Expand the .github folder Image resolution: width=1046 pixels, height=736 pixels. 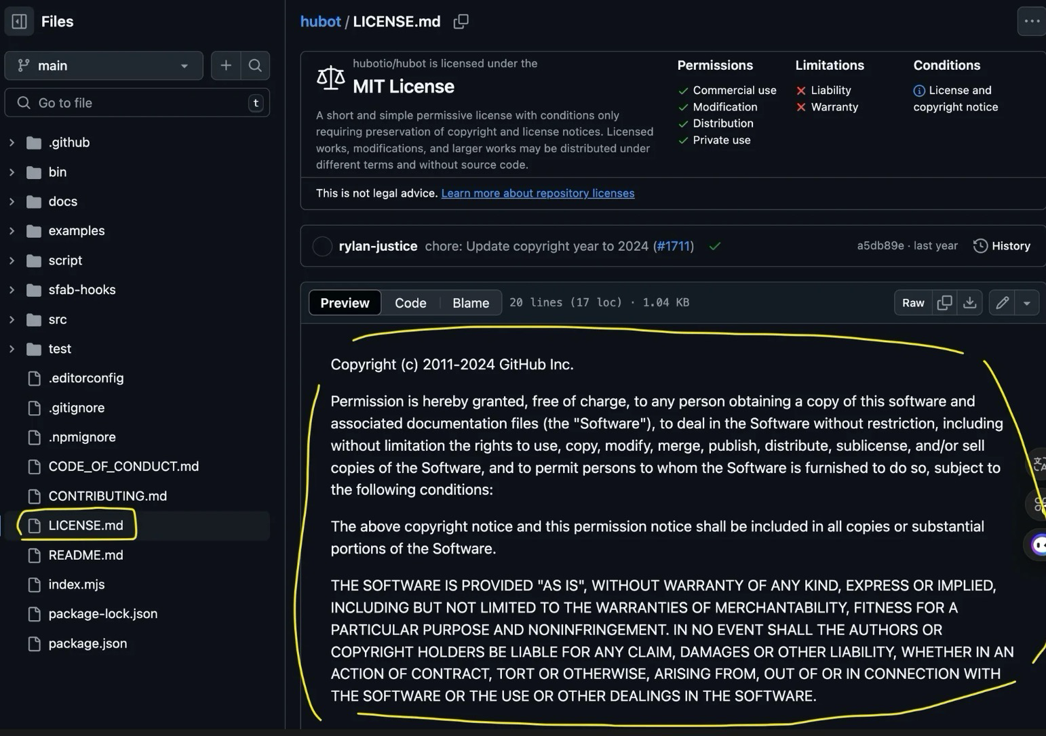[x=12, y=142]
